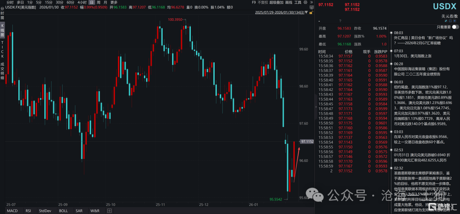Click the middle square icon under 美元指数
The image size is (460, 214).
pos(450,21)
